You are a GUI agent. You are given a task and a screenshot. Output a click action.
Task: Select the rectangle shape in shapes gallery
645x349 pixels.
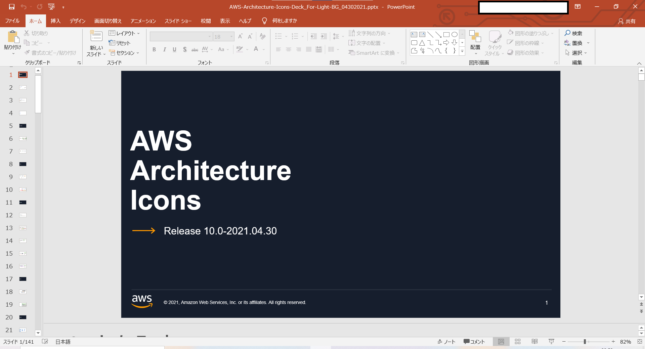pos(446,35)
